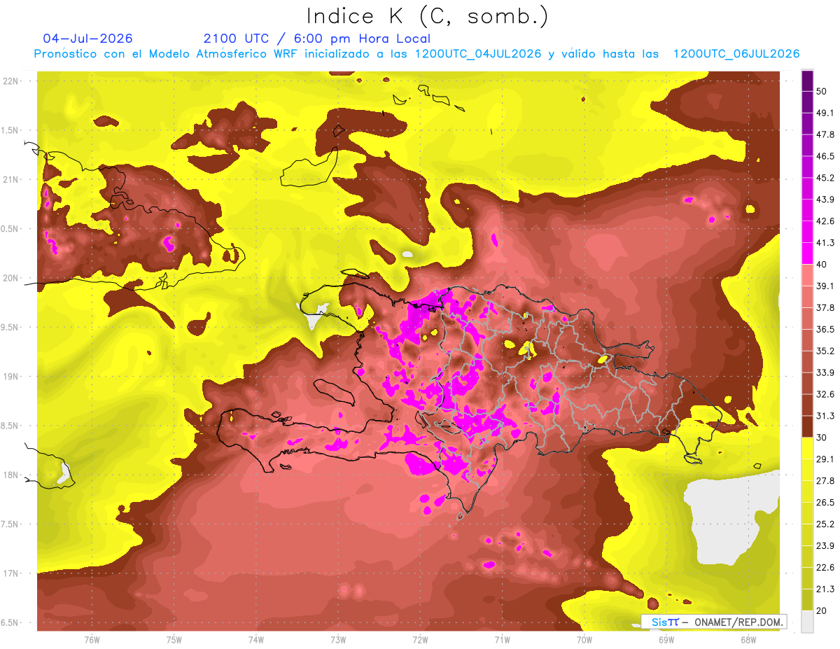Click legend value 40

click(x=822, y=265)
